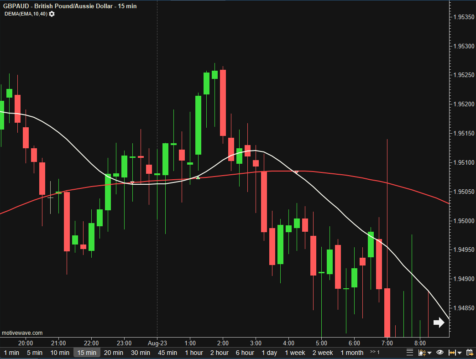
Task: Click the DEMA(EMA,10,40) study label
Action: pos(26,14)
